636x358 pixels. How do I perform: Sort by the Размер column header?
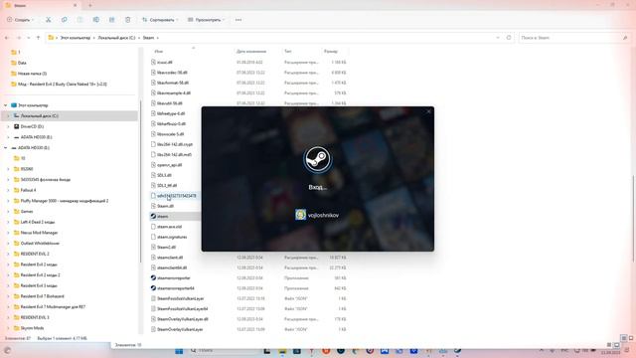(x=331, y=51)
